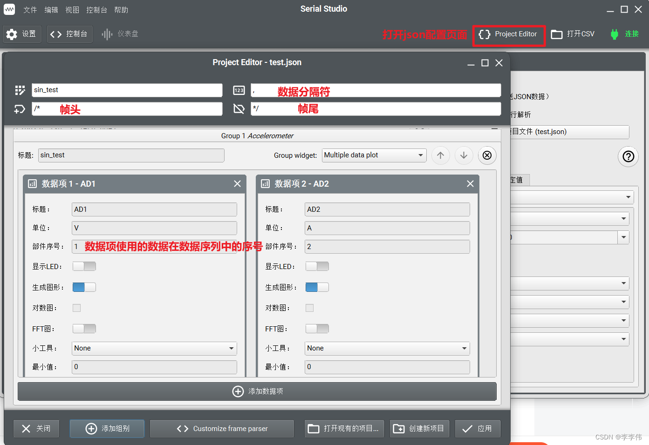
Task: Delete Group 1 using circled-x icon
Action: tap(487, 155)
